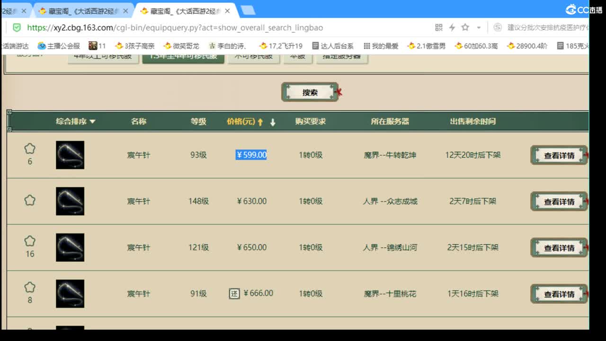Favorite the 91级 宸午针 listing
The width and height of the screenshot is (606, 341).
[x=30, y=287]
